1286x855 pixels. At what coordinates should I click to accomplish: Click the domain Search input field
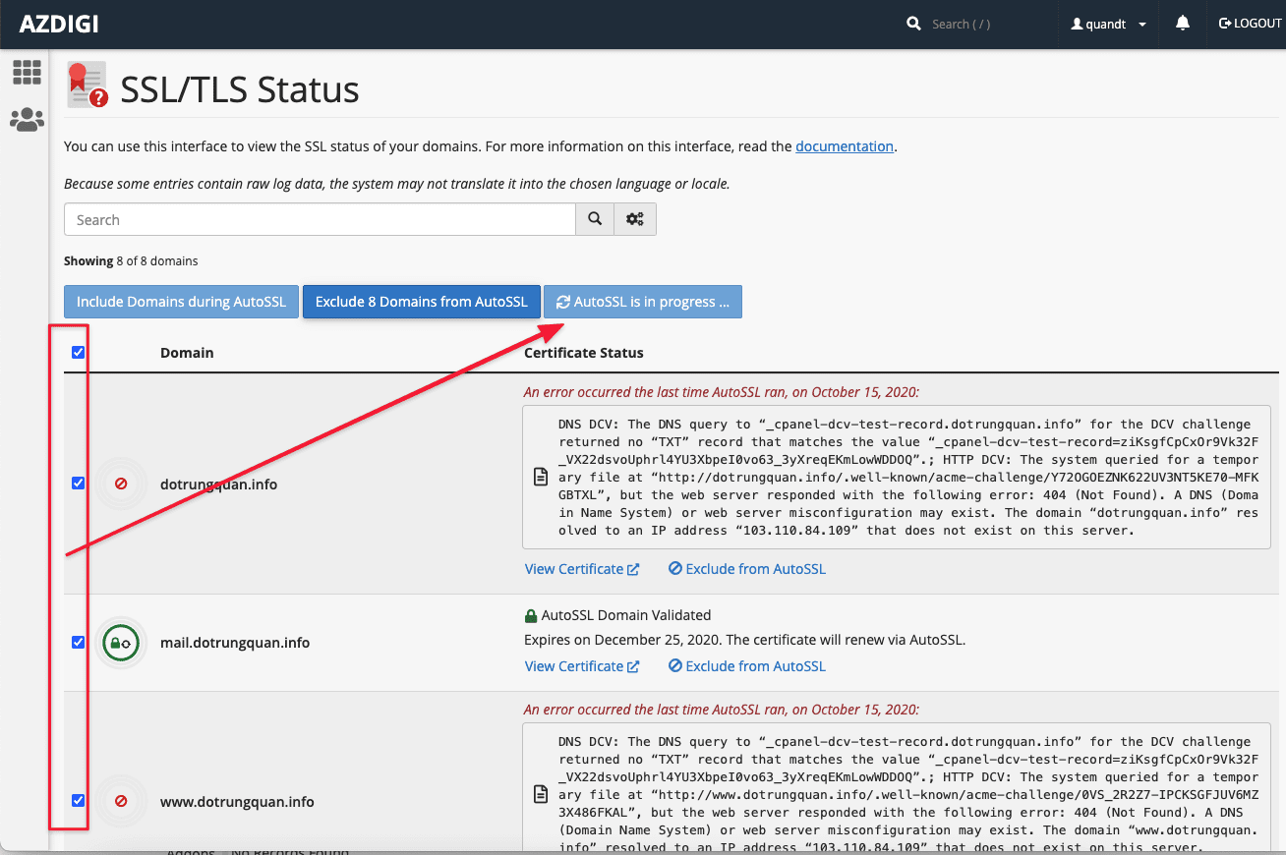pos(320,220)
